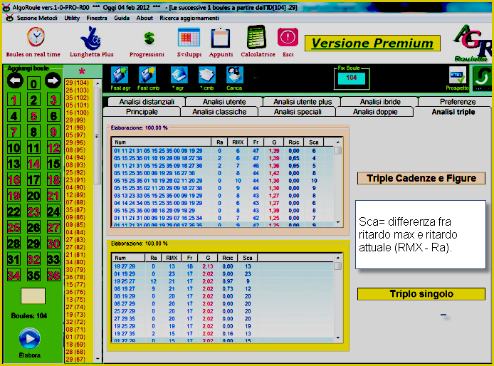Click left arrow in Aggiungi boule
Image resolution: width=494 pixels, height=366 pixels.
point(15,80)
